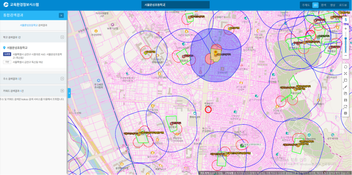Screen dimensions: 352x175
Task: Zoom in with the plus button
Action: (x=345, y=29)
